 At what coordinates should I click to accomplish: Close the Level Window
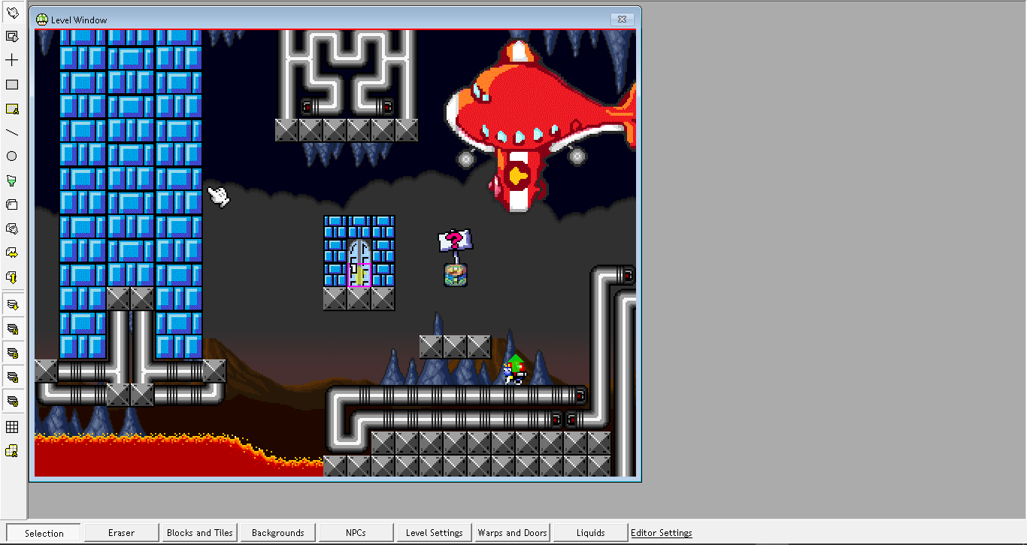pyautogui.click(x=621, y=20)
